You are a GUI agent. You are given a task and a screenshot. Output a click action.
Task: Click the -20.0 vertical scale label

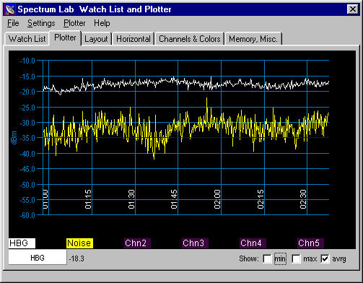[x=27, y=92]
